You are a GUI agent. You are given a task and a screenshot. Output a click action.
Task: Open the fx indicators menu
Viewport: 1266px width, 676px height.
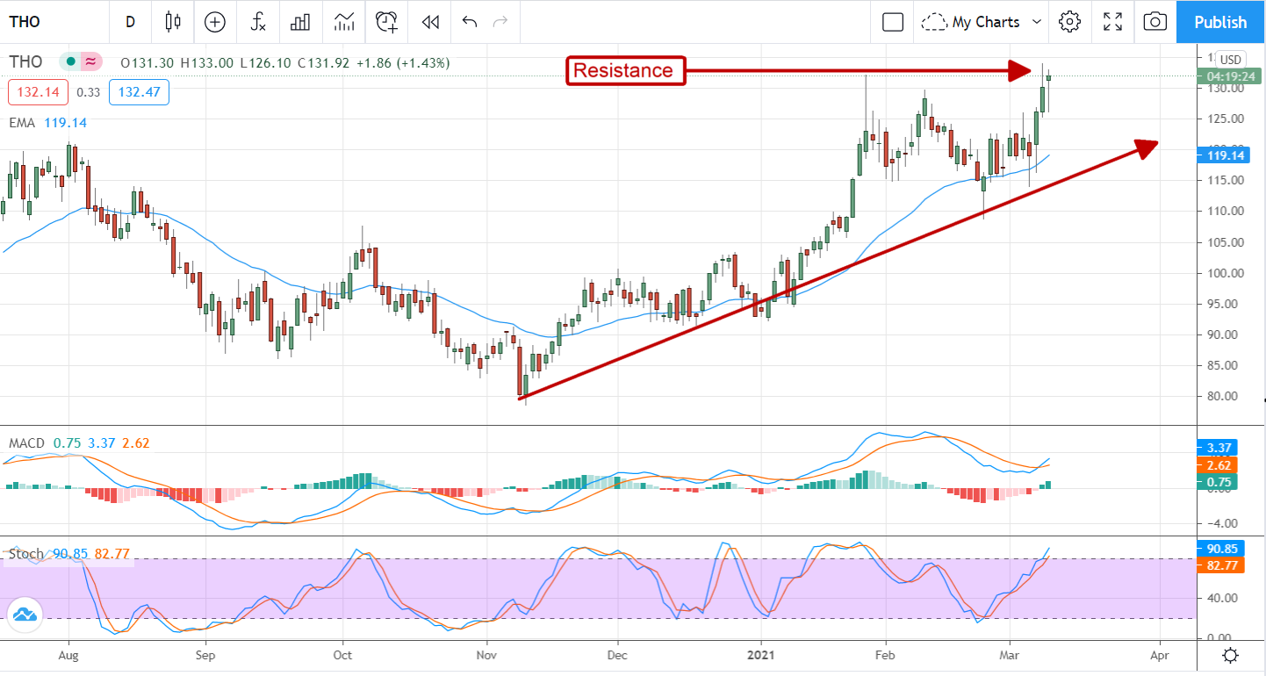pos(258,22)
